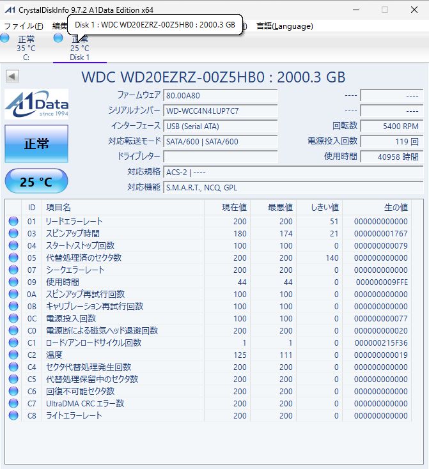Viewport: 429px width, 469px height.
Task: Click the power-on hours value 40958 時間
Action: (391, 157)
